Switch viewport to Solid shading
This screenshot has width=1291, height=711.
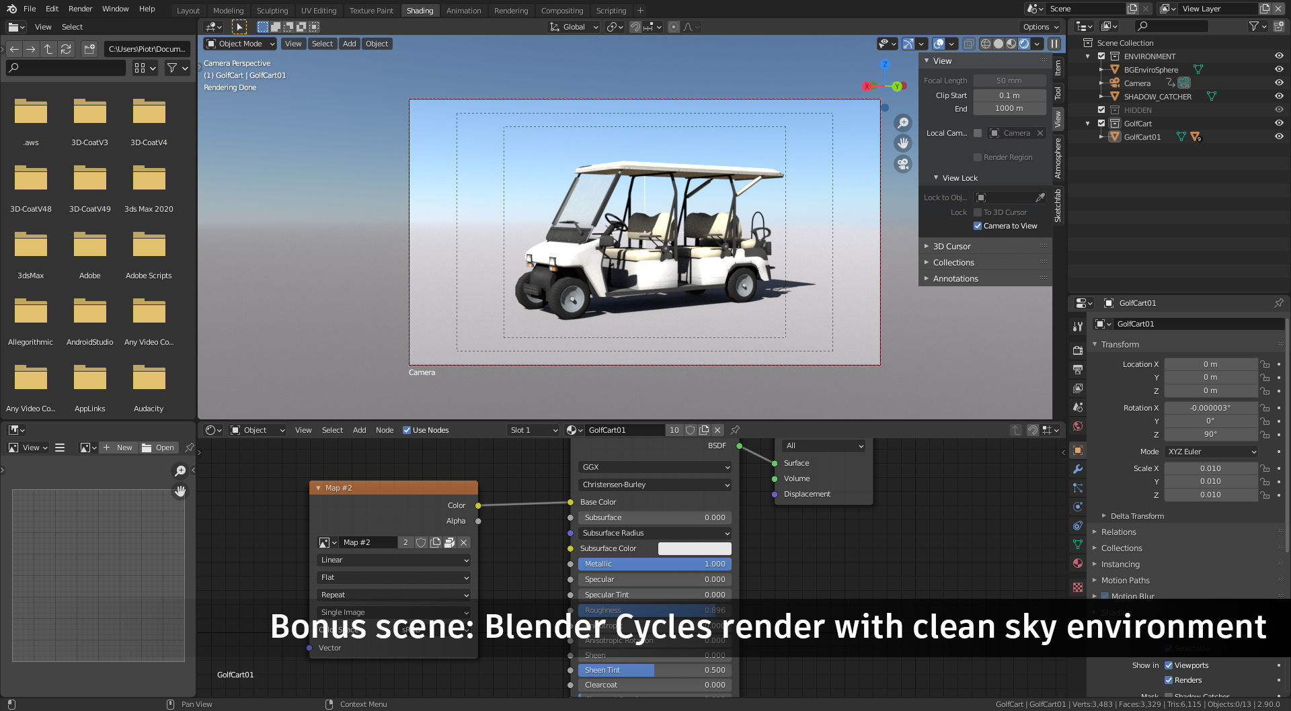[x=999, y=44]
